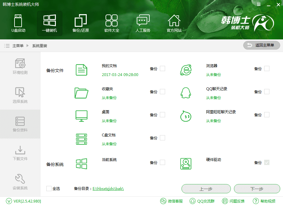Go back with 上一步 button
The width and height of the screenshot is (283, 205).
tap(206, 189)
